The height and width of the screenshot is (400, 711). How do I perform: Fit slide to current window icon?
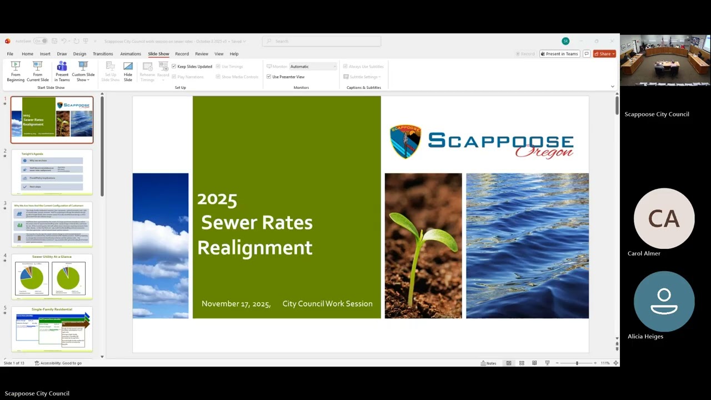615,363
